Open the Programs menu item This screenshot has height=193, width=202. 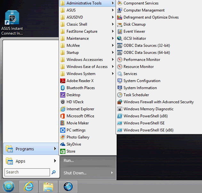[x=31, y=149]
